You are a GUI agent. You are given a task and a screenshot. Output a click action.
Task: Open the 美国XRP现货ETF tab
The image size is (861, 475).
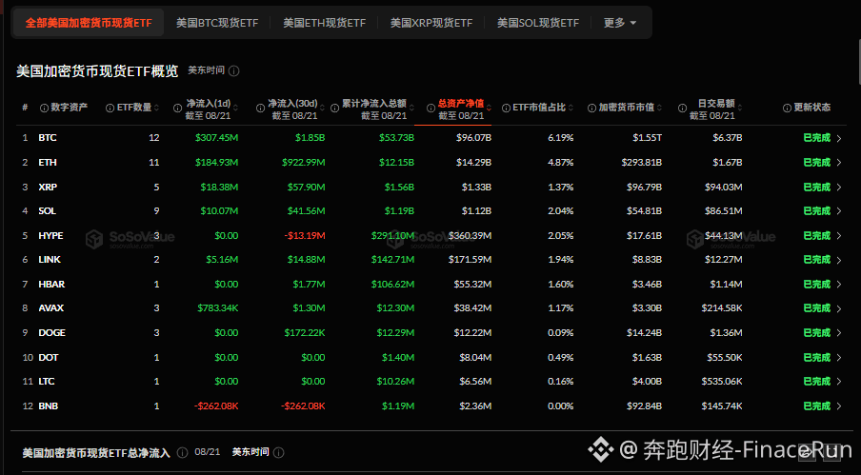coord(431,23)
